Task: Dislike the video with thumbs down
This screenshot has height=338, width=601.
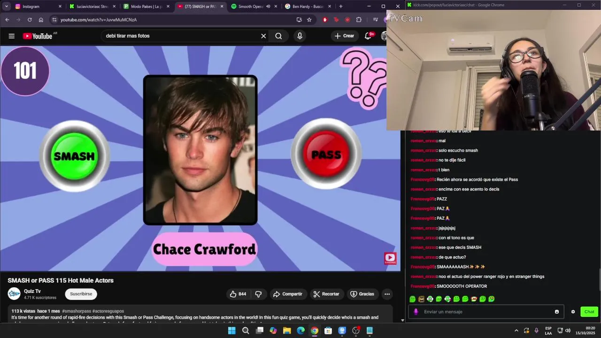Action: click(258, 294)
